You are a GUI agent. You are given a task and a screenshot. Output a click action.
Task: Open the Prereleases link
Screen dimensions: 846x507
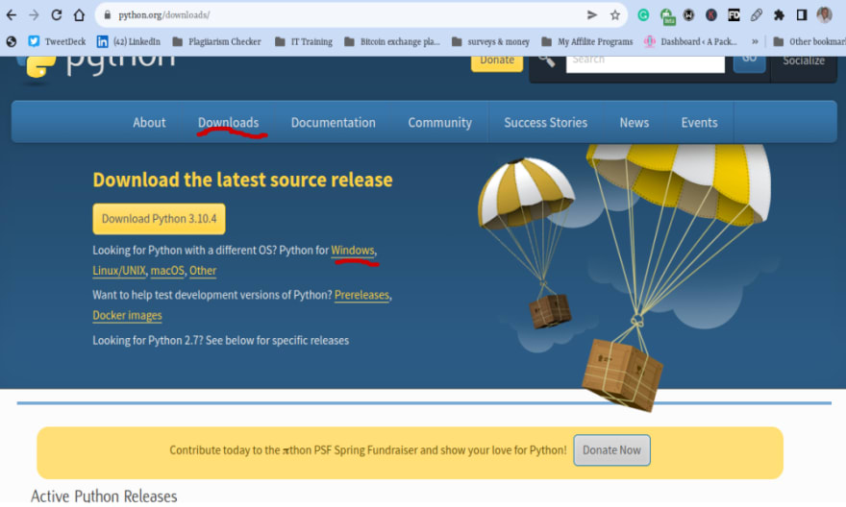tap(361, 295)
